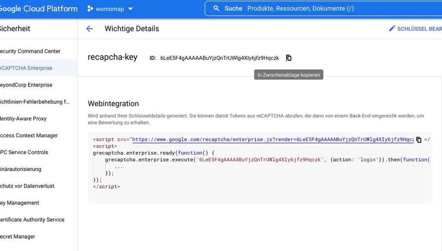Copy the recaptcha key ID to clipboard
The height and width of the screenshot is (251, 442).
pyautogui.click(x=289, y=58)
